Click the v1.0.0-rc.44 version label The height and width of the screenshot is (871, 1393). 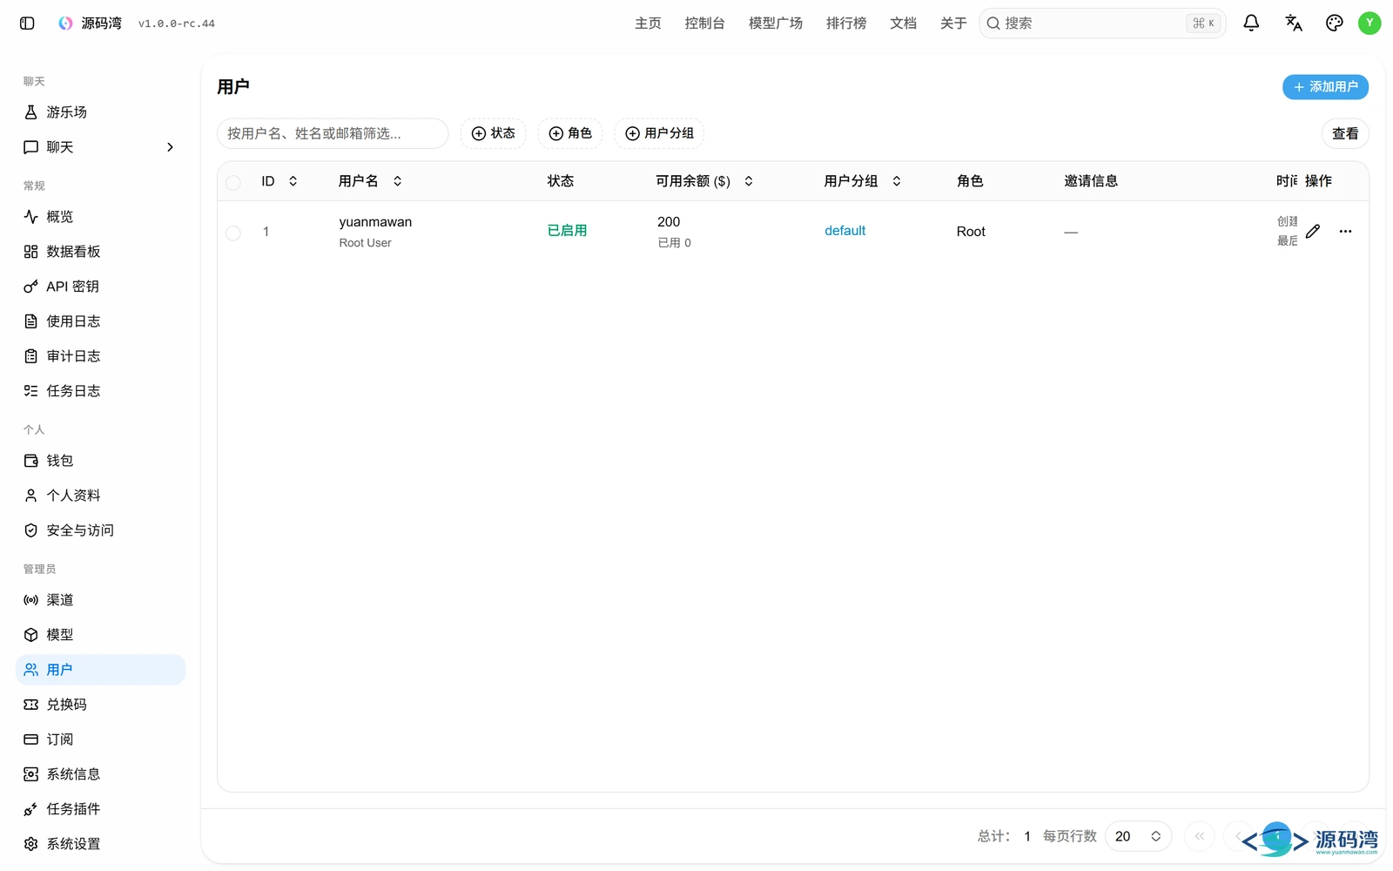coord(177,24)
